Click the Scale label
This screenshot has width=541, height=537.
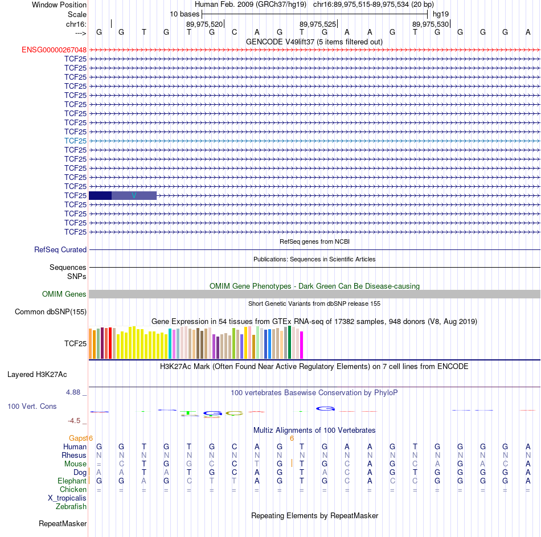77,14
